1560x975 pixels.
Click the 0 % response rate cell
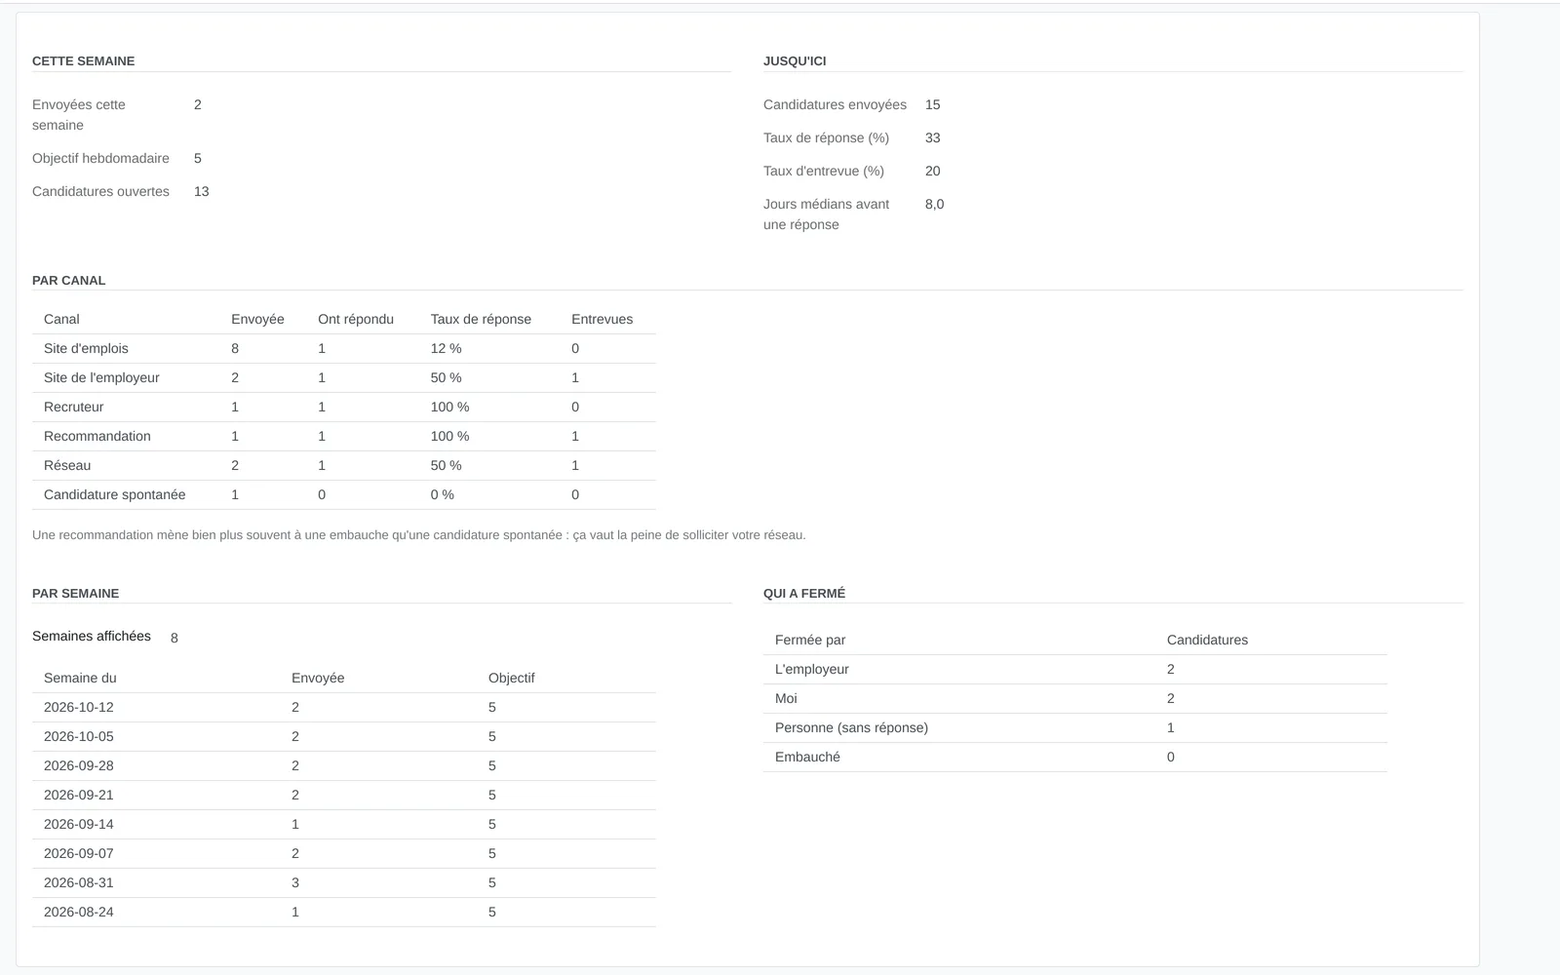tap(443, 494)
